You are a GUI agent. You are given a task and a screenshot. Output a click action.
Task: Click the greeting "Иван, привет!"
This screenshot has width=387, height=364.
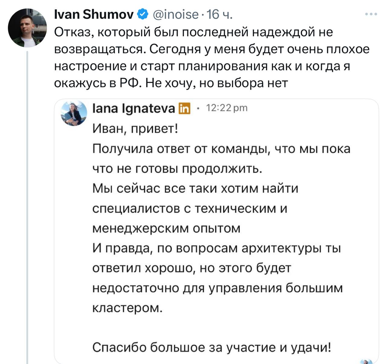tap(135, 129)
